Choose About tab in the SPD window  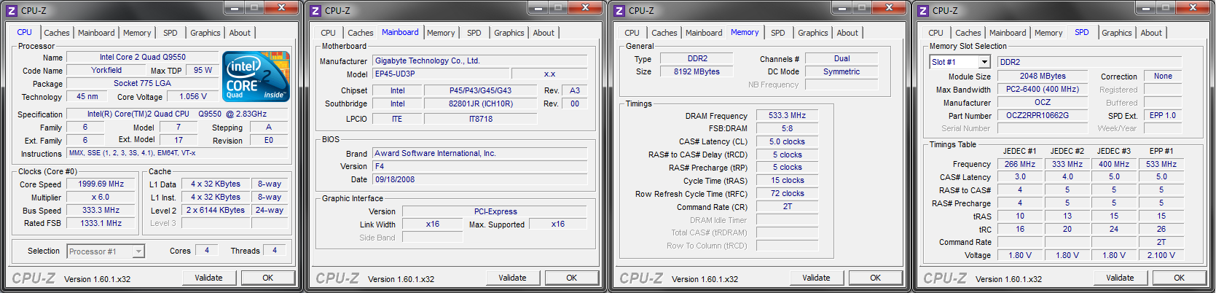tap(1151, 33)
